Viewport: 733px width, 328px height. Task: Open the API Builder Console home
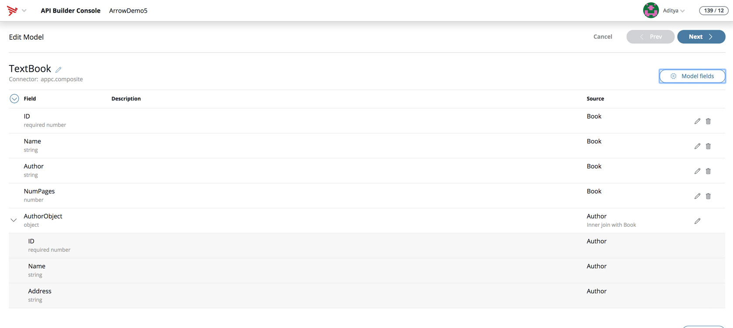(x=71, y=10)
